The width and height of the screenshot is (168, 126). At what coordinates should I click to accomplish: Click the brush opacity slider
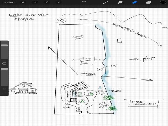tap(4, 76)
